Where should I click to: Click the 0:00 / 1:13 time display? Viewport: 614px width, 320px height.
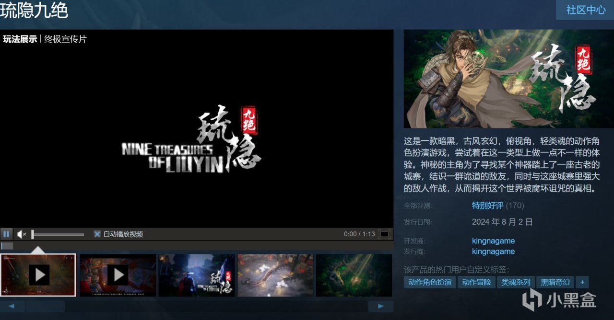point(359,234)
